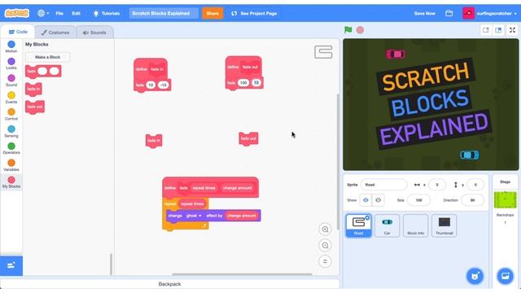Select the Road sprite thumbnail
Image resolution: width=521 pixels, height=293 pixels.
tap(358, 226)
